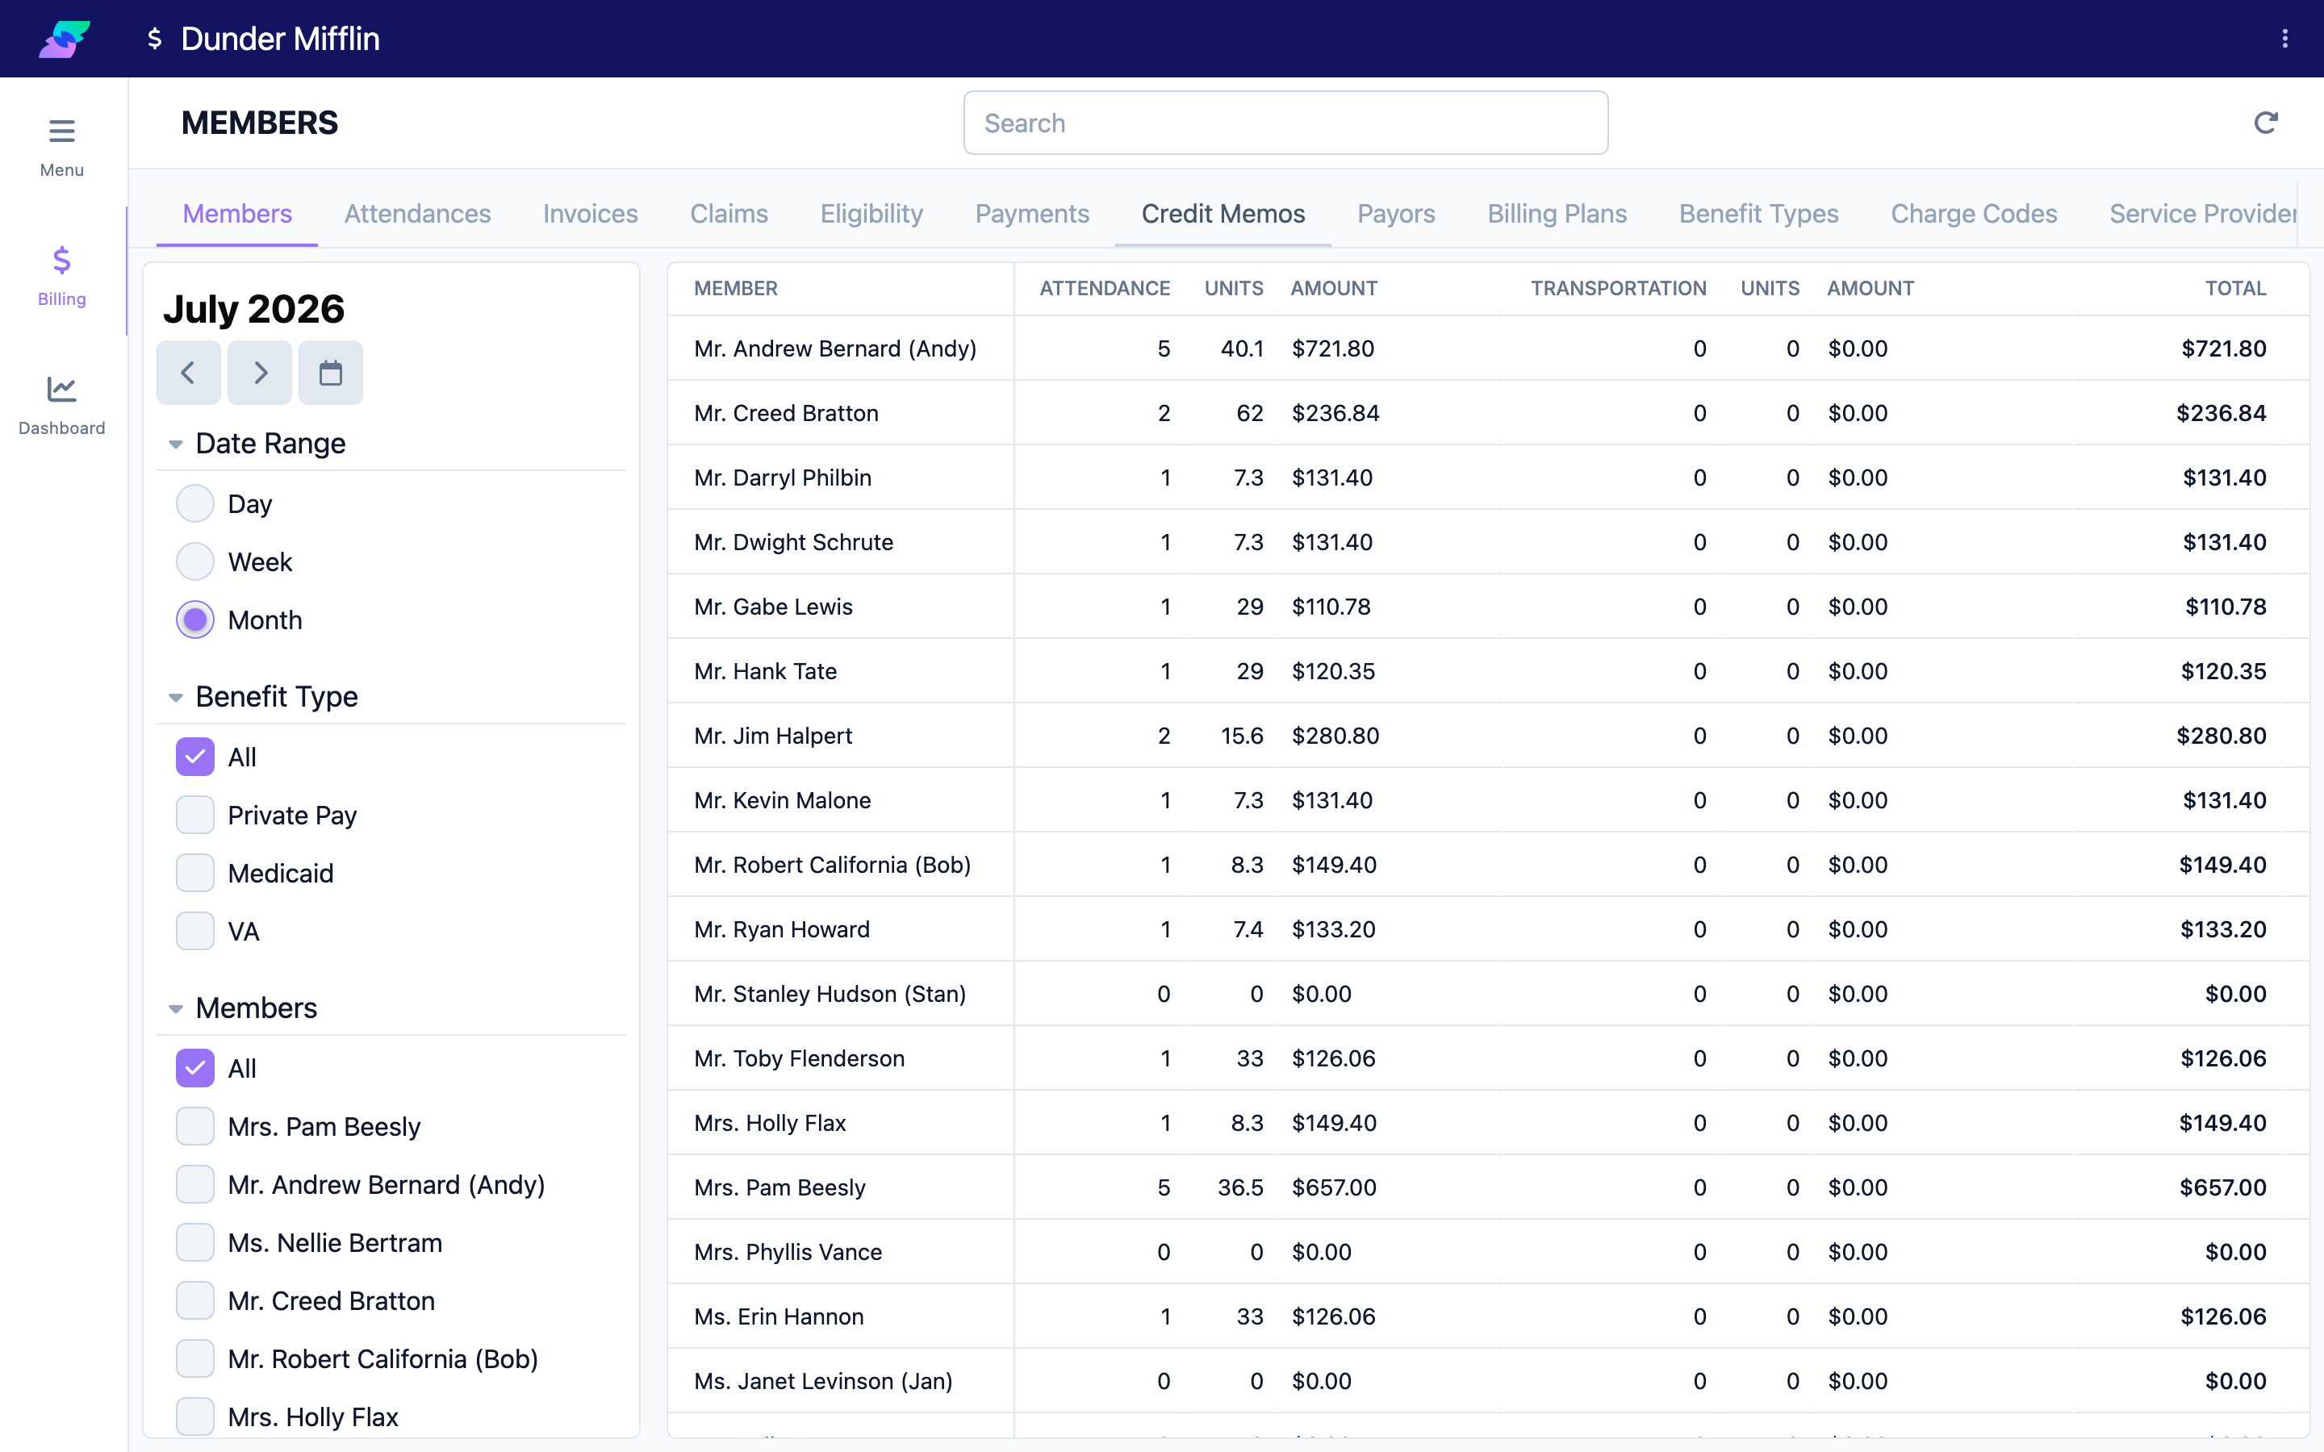Open Mr. Andrew Bernard (Andy) table row
The width and height of the screenshot is (2324, 1452).
coord(1487,348)
